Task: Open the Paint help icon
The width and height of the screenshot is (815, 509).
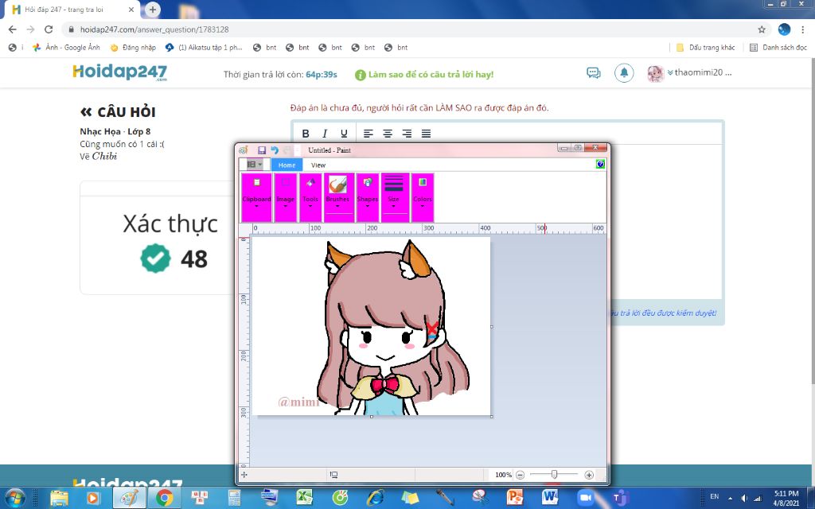Action: [x=600, y=164]
